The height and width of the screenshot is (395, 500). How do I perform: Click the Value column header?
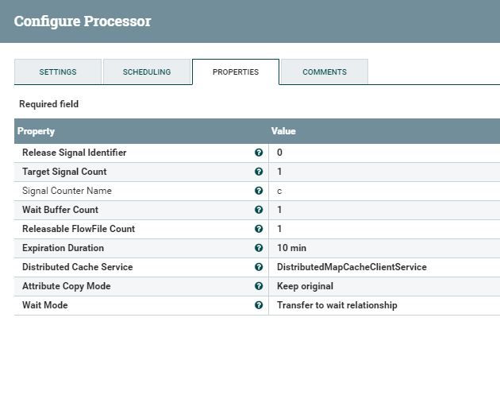[x=283, y=131]
